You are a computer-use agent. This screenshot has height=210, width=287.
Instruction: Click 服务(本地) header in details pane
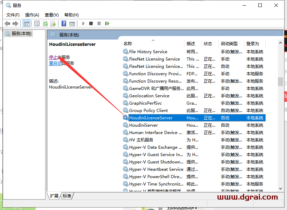click(69, 35)
